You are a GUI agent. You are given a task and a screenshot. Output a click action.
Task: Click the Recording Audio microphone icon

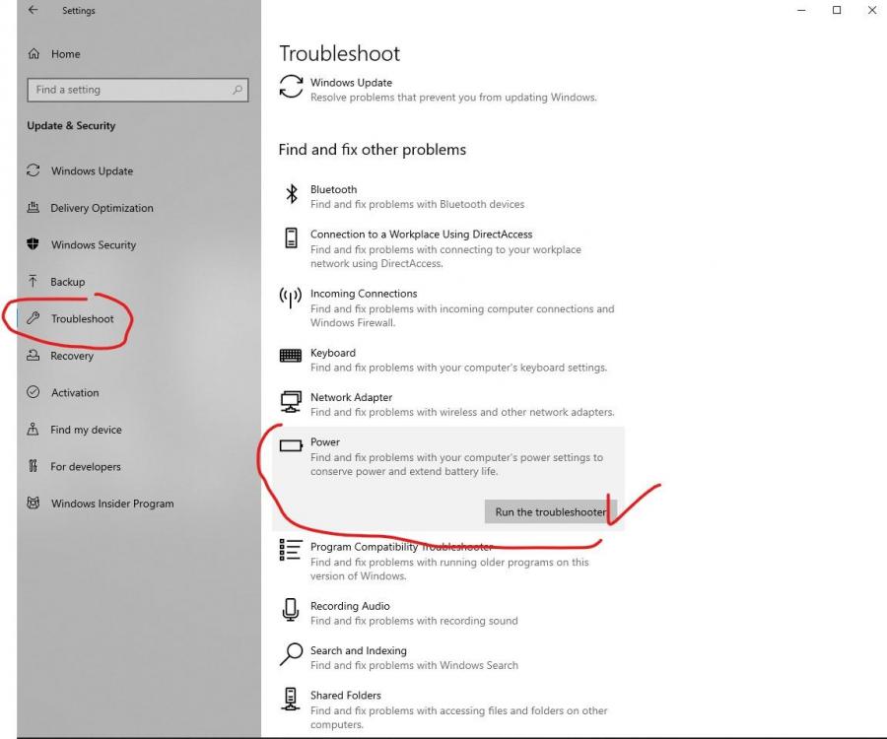click(x=290, y=610)
